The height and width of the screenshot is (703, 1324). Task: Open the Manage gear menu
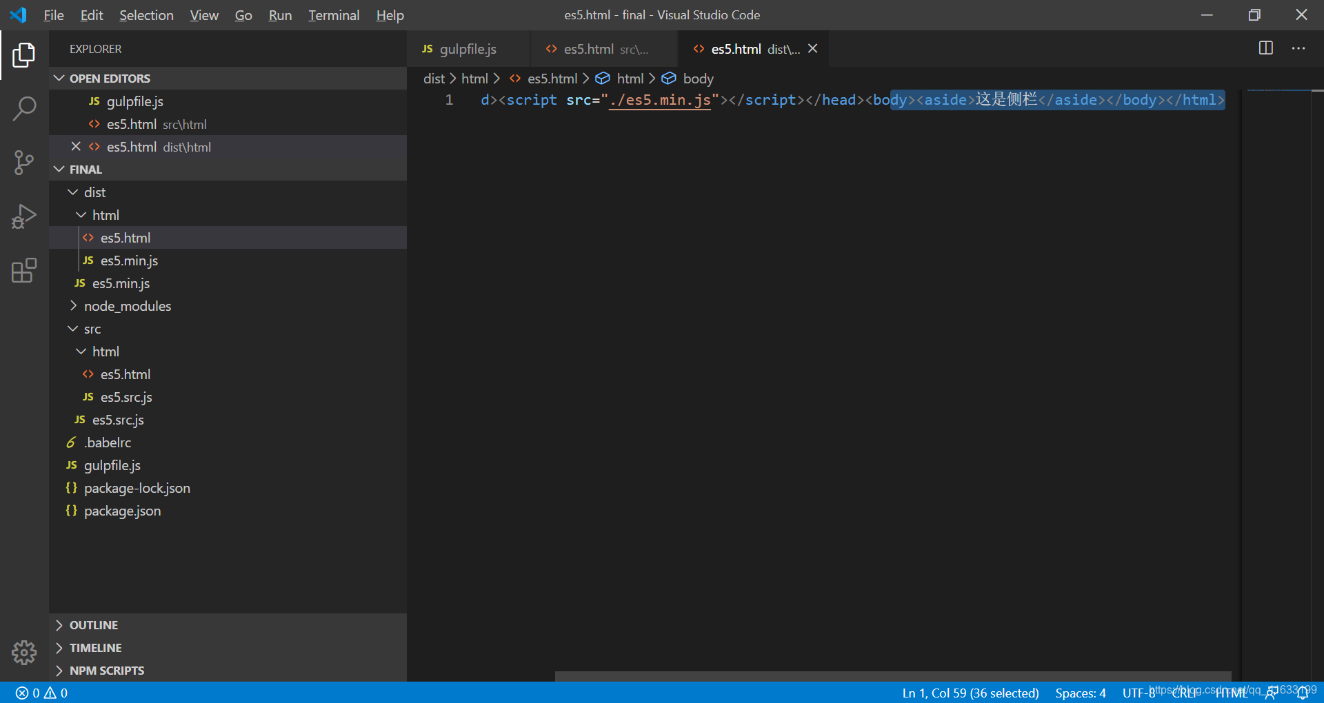click(x=24, y=653)
